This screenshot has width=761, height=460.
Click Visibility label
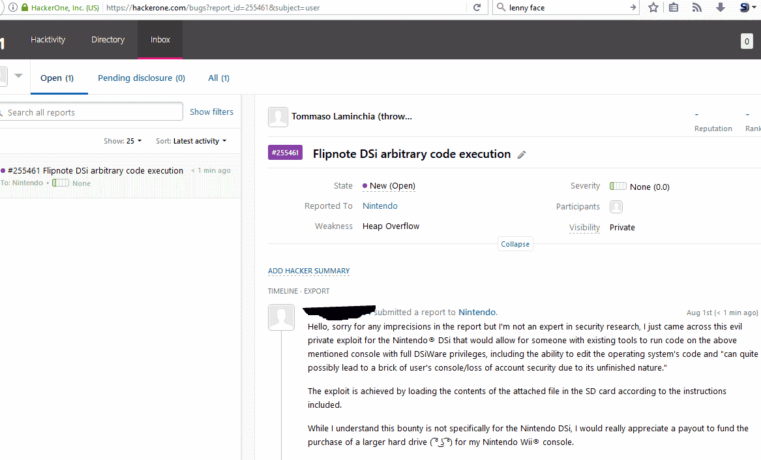click(x=584, y=227)
